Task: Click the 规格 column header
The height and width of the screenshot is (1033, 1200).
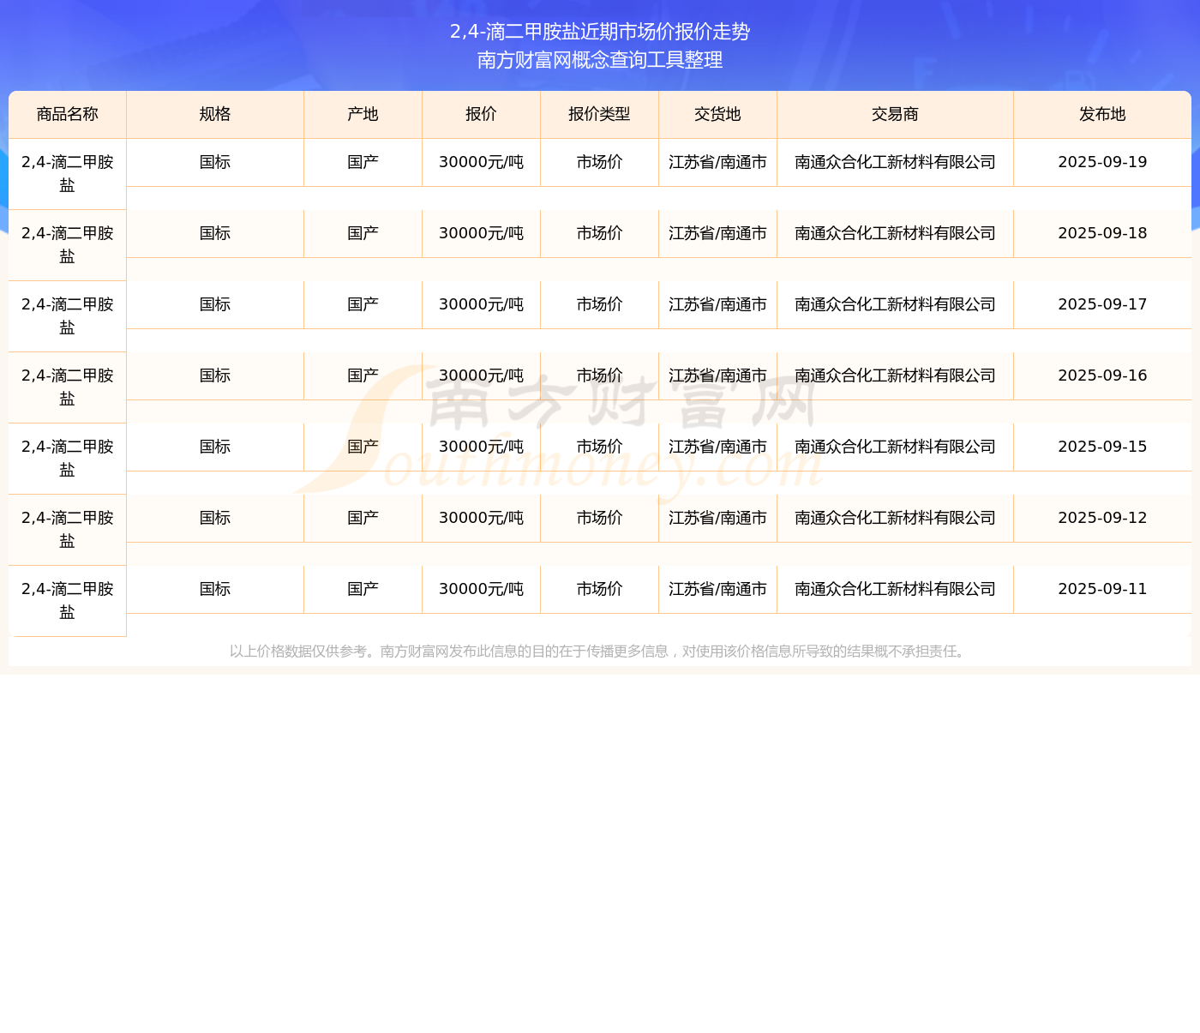Action: pyautogui.click(x=215, y=114)
